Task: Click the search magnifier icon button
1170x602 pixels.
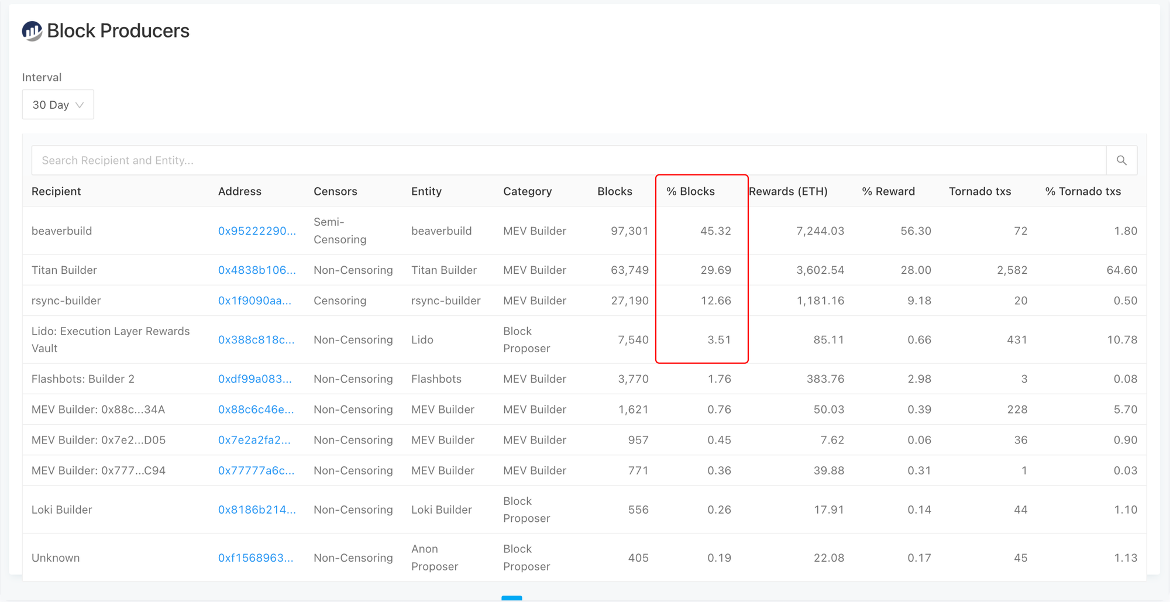Action: point(1121,160)
